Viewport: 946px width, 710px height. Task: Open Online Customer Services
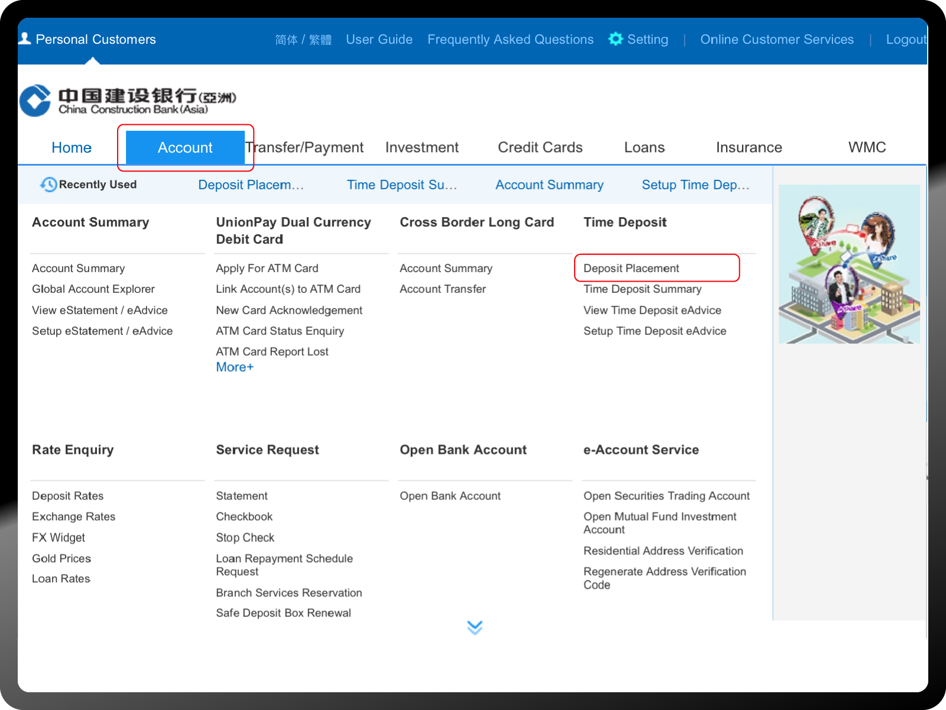pyautogui.click(x=776, y=40)
